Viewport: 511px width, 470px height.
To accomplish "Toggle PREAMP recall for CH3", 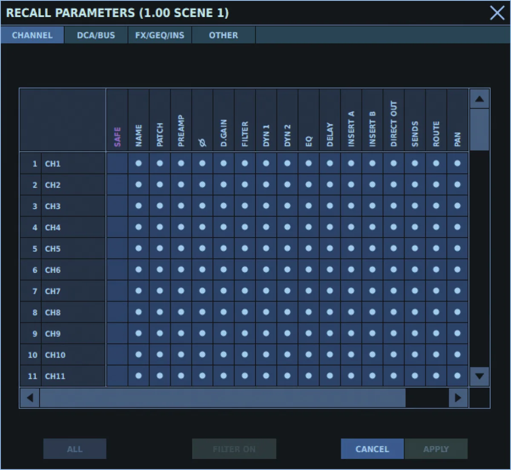I will [x=181, y=206].
